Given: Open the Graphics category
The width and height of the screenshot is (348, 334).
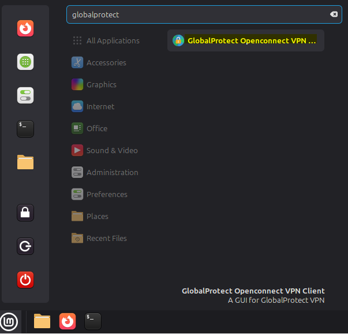Looking at the screenshot, I should (101, 84).
